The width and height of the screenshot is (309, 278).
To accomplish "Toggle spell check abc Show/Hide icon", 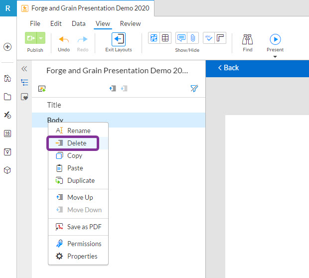I will 208,38.
